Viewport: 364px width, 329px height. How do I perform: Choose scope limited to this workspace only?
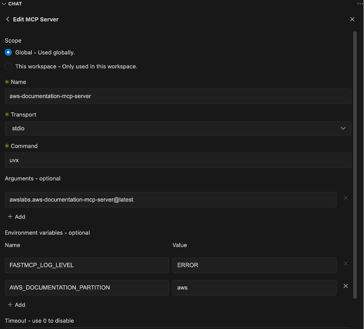[x=8, y=66]
